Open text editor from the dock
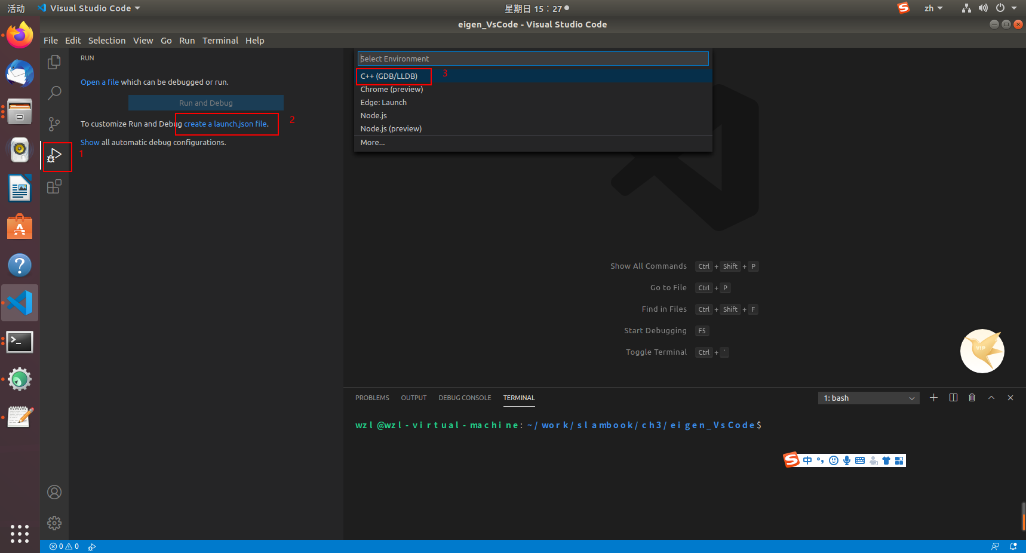 click(20, 417)
